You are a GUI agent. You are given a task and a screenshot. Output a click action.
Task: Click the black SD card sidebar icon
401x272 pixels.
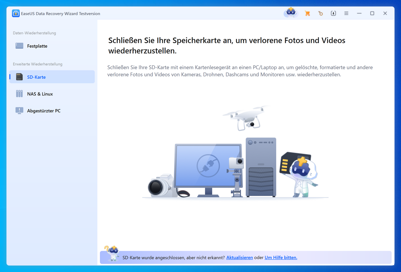(x=19, y=77)
